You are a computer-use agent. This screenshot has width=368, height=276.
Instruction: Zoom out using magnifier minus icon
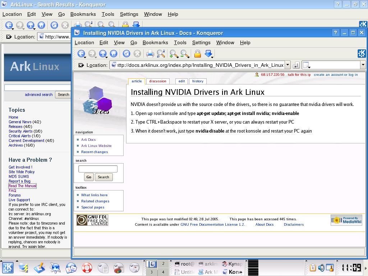(185, 54)
